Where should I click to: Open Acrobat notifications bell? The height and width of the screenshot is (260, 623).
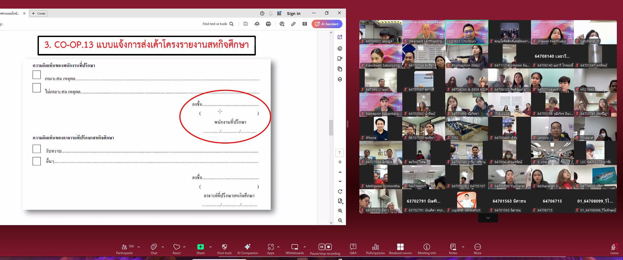click(x=271, y=13)
